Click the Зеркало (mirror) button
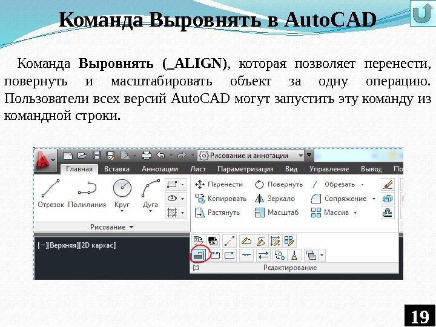Screen dimensions: 436x327 [x=275, y=199]
